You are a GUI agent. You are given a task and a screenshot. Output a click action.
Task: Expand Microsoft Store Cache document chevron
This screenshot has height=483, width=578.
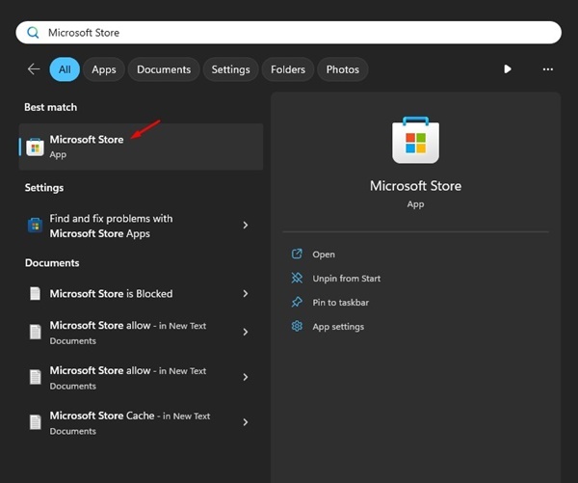246,422
